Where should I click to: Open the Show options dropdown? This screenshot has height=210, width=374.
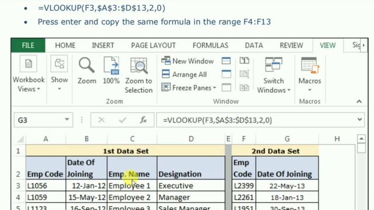(x=59, y=74)
